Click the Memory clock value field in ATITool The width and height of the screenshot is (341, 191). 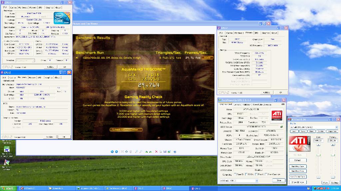[333, 141]
